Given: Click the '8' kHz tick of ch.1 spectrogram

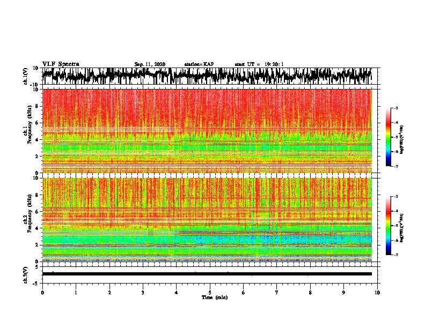Looking at the screenshot, I should pyautogui.click(x=37, y=106).
